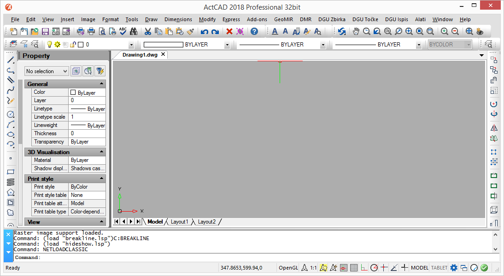Select the Rectangle draw tool
Screen dimensions: 504x276
pyautogui.click(x=11, y=172)
